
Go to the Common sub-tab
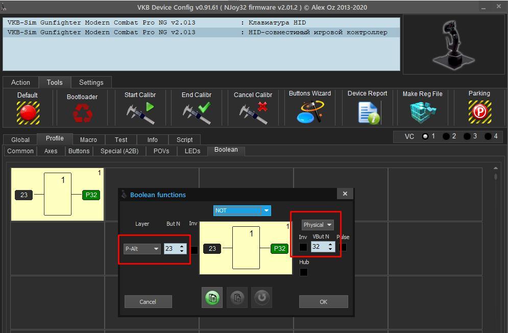pyautogui.click(x=20, y=151)
